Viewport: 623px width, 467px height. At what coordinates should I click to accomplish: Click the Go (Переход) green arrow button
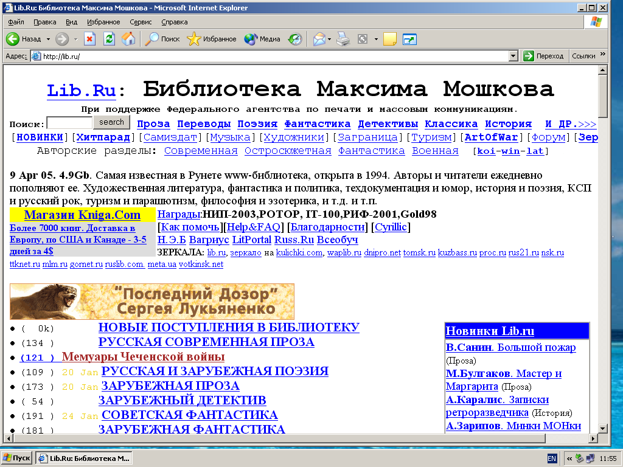click(543, 56)
